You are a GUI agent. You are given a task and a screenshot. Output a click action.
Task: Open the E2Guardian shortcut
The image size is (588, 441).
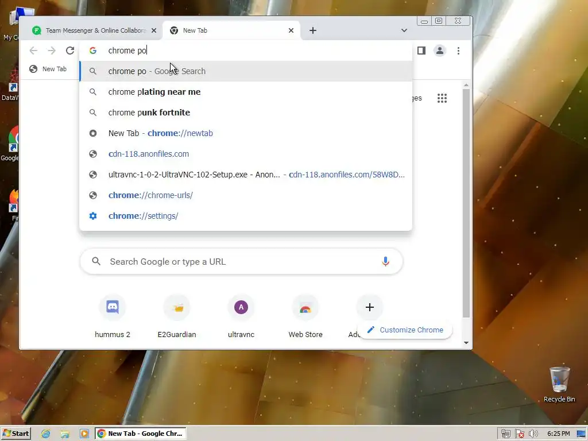click(177, 317)
